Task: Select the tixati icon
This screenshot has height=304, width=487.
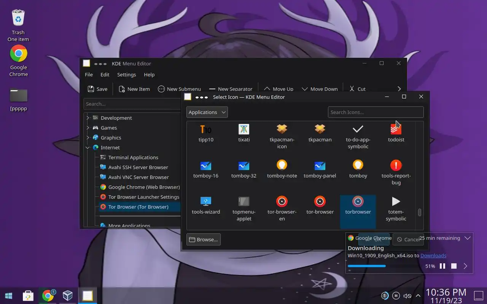Action: point(244,129)
